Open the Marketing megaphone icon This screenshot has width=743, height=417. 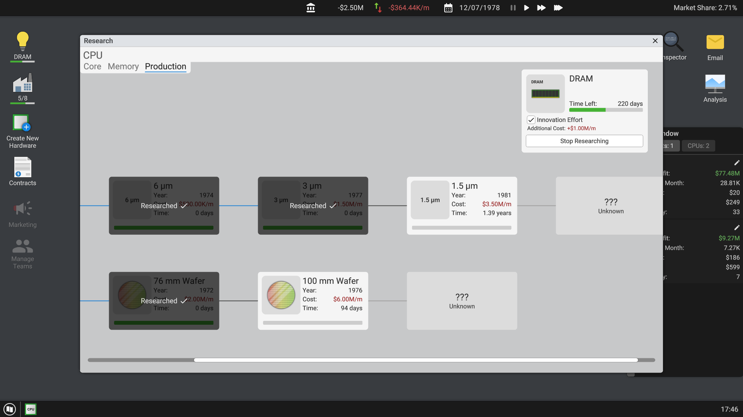click(x=22, y=208)
